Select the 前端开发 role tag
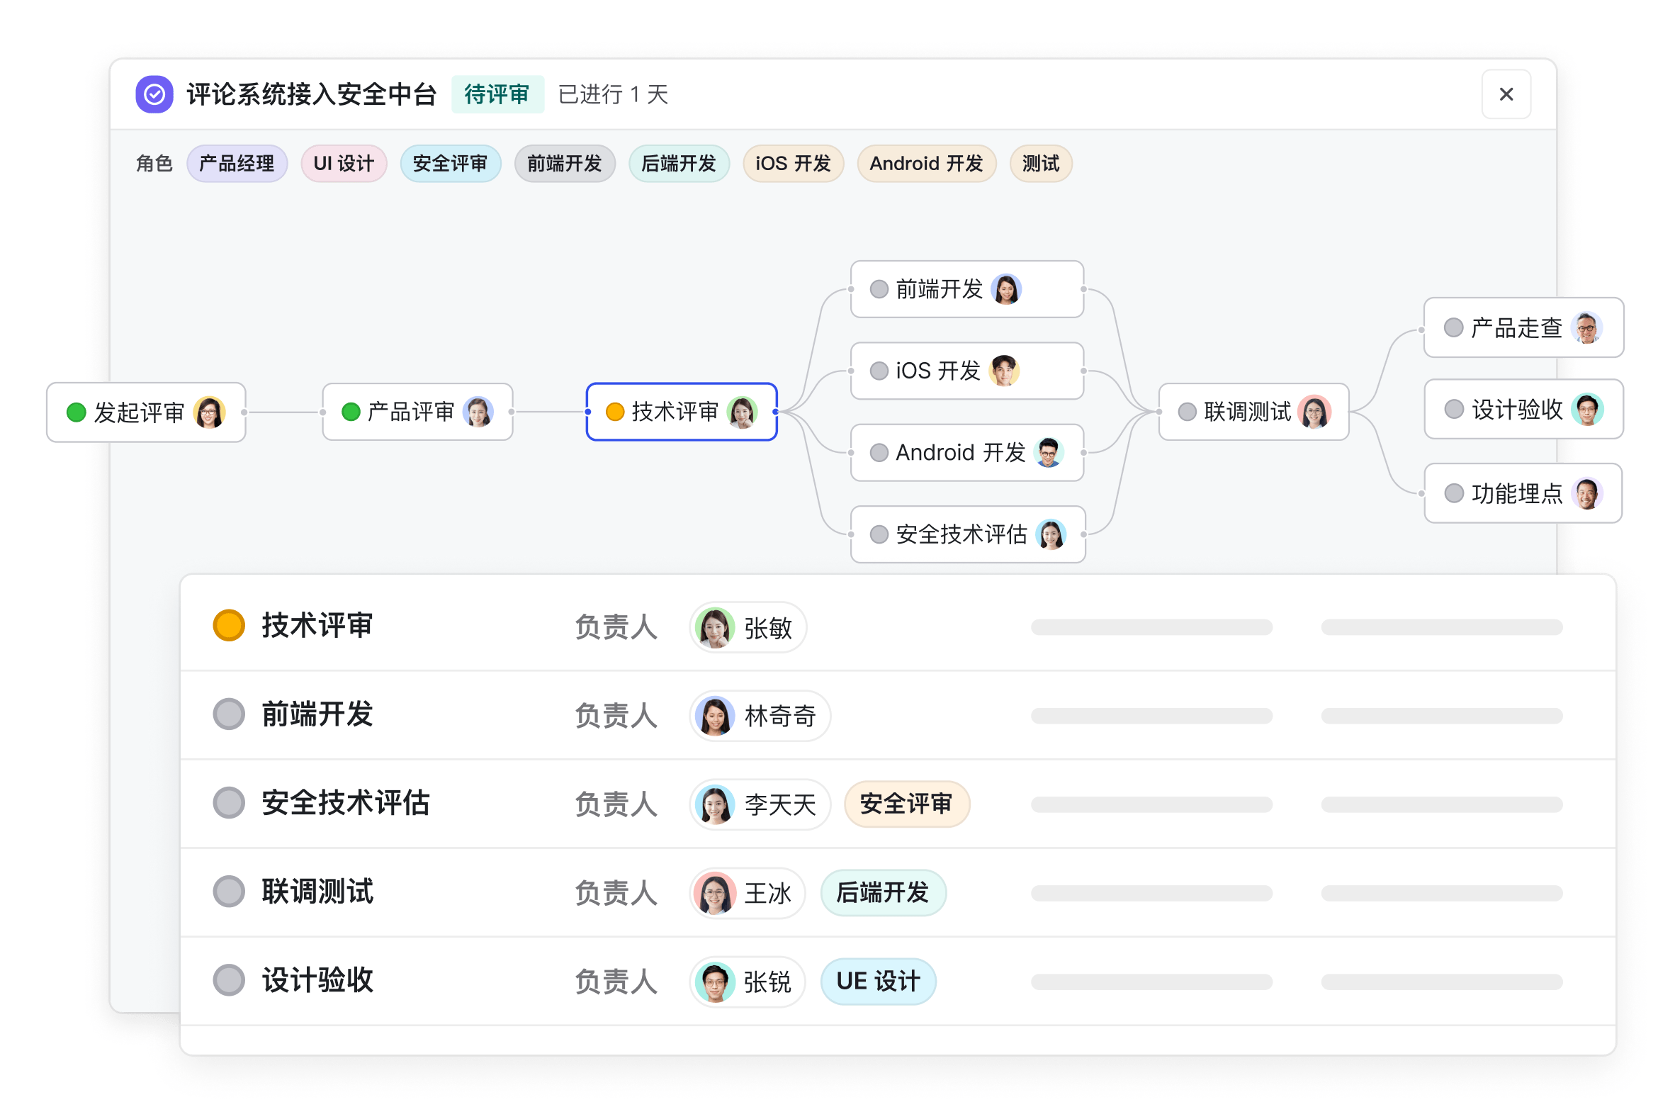The height and width of the screenshot is (1107, 1675). point(565,164)
